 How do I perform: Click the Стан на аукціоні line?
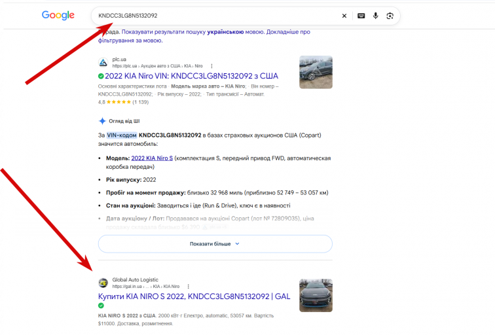pyautogui.click(x=198, y=205)
